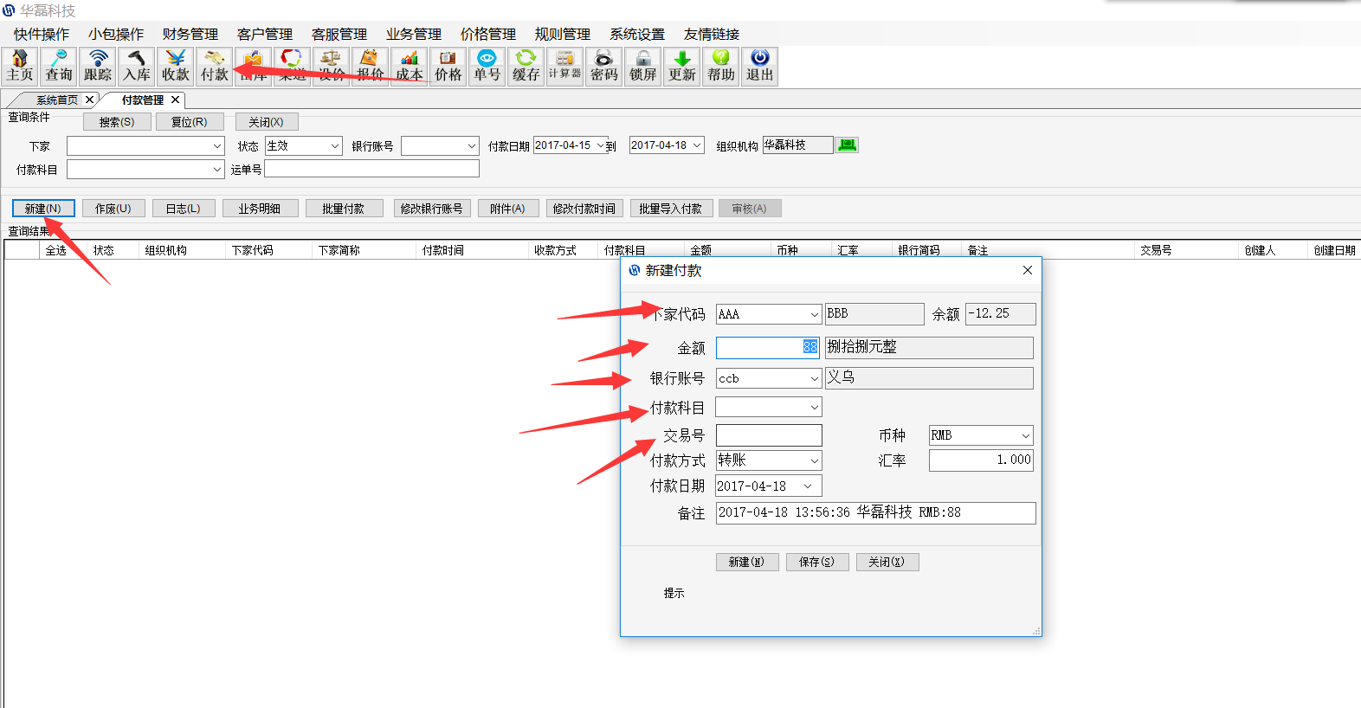This screenshot has height=708, width=1361.
Task: Open the 状态 dropdown showing 生效
Action: tap(335, 146)
